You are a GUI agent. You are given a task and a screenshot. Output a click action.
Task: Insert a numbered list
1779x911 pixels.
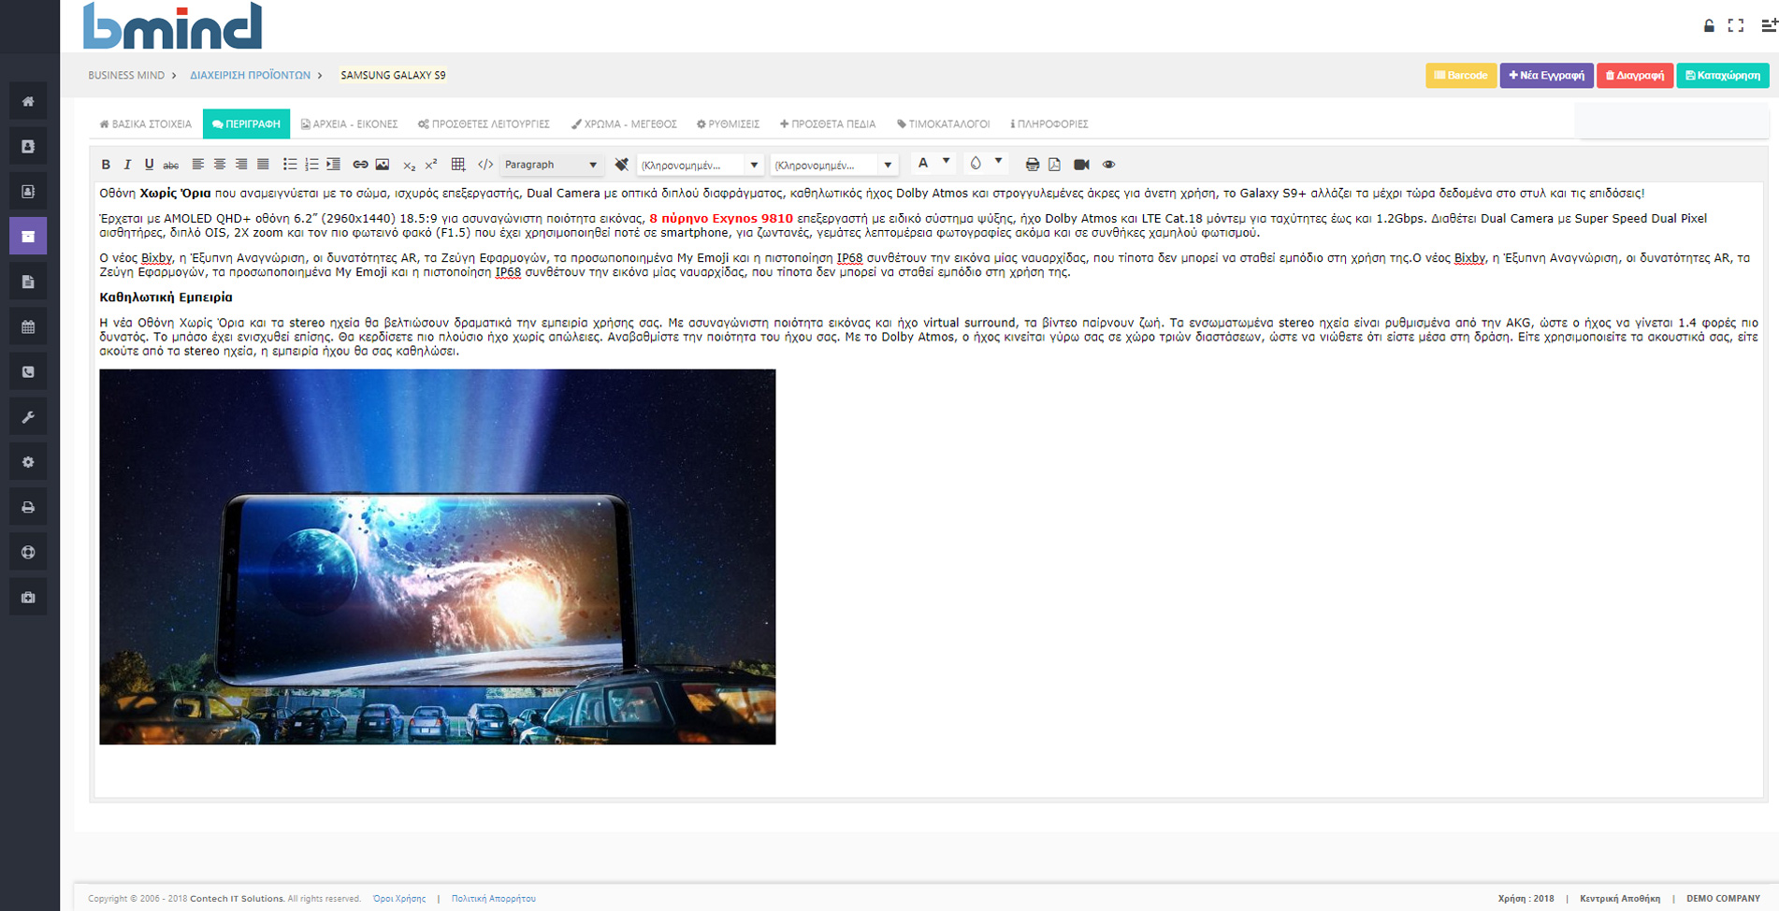coord(311,165)
